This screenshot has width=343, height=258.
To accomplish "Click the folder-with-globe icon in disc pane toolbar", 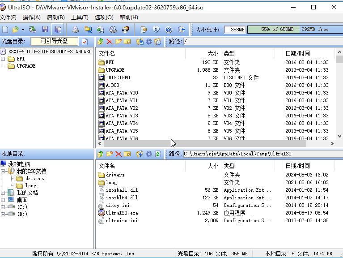I will (x=157, y=41).
